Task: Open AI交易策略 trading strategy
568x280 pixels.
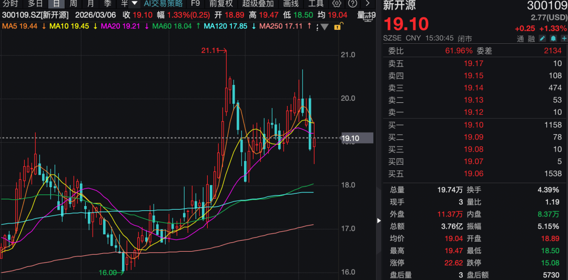Action: pyautogui.click(x=163, y=4)
